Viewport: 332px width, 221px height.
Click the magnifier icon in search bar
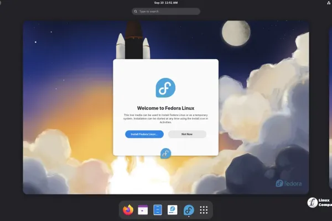pos(136,12)
